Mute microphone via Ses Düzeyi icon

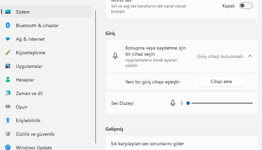pos(173,103)
